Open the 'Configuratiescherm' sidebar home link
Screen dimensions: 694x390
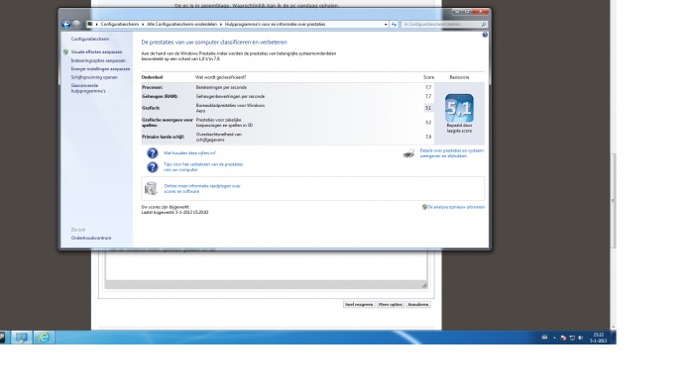click(x=90, y=39)
